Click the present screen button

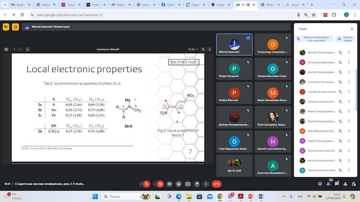[188, 184]
